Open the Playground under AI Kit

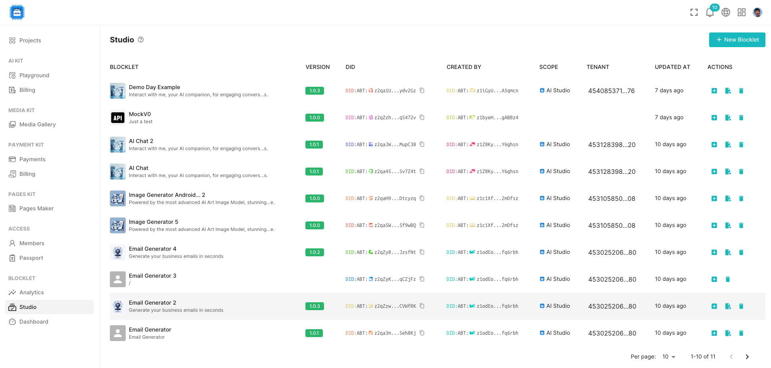point(34,75)
